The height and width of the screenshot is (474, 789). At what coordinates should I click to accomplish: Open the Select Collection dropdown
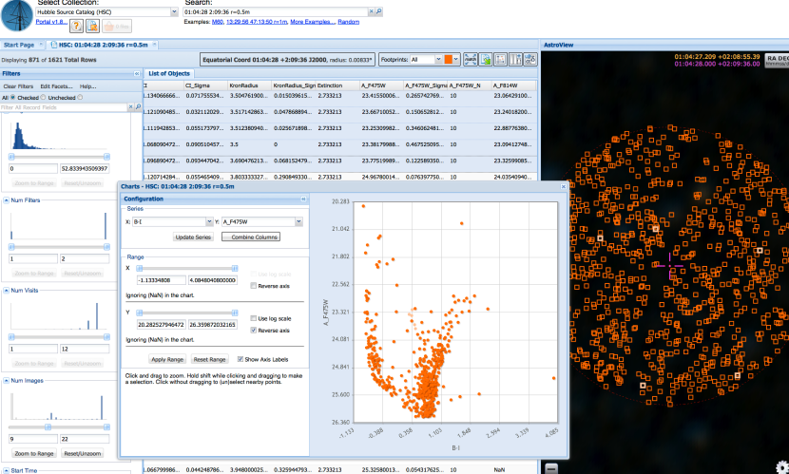(173, 12)
